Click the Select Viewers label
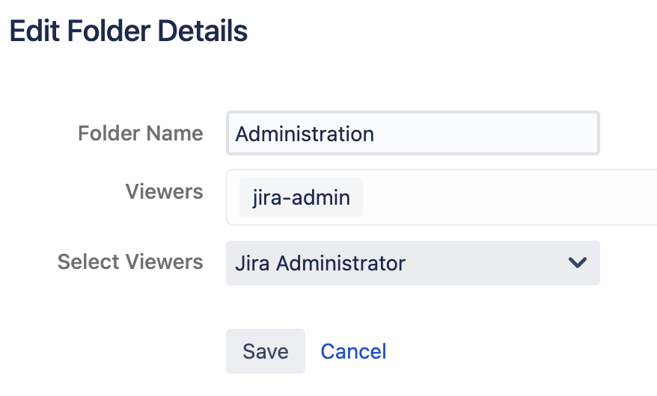Screen dimensions: 657x396 point(130,262)
